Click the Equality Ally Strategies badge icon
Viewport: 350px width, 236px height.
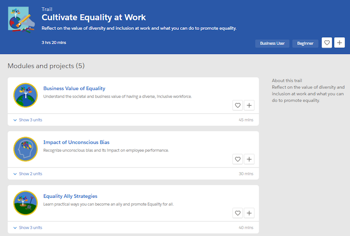(25, 203)
